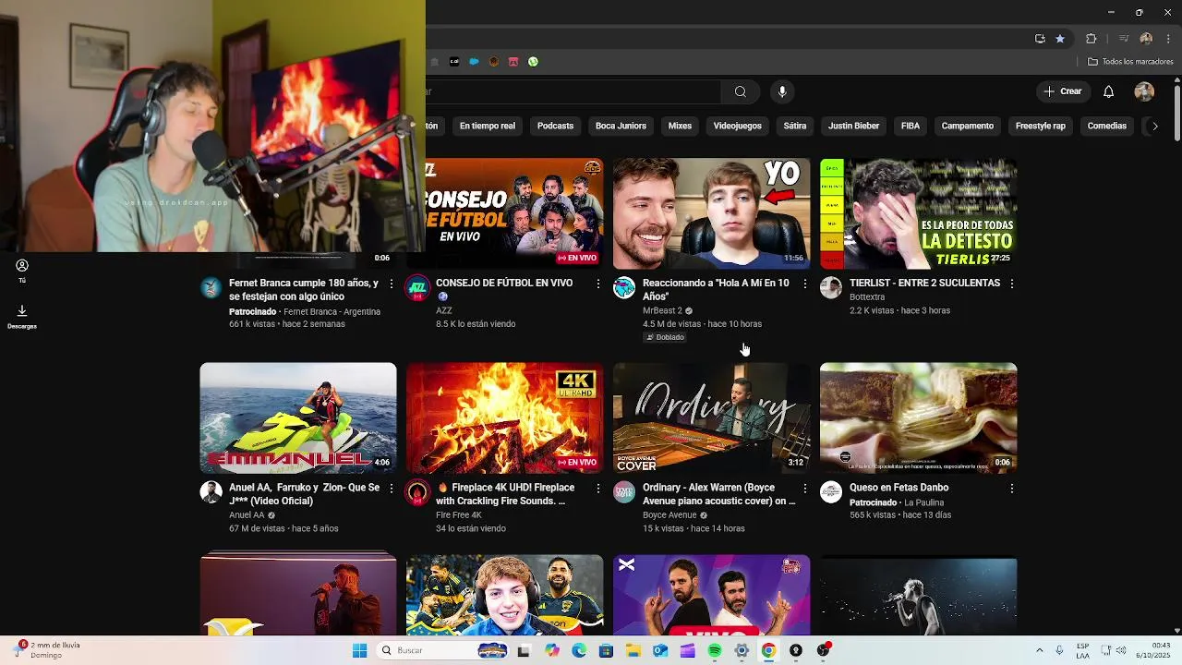Open the Windows Start button
1182x665 pixels.
[359, 651]
